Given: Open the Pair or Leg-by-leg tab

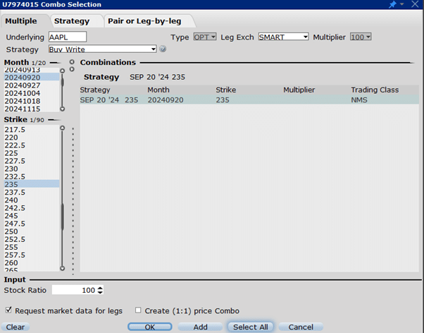Looking at the screenshot, I should 144,21.
